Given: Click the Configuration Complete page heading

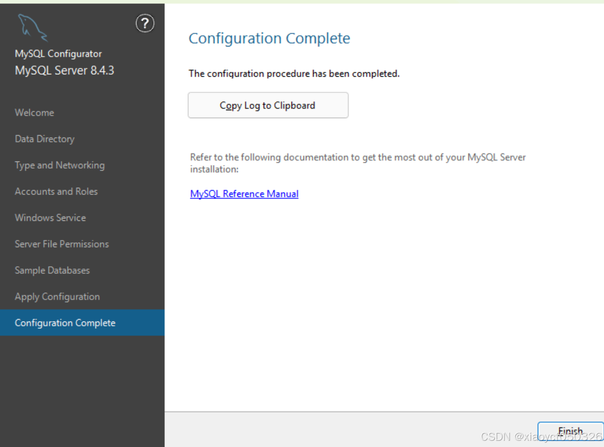Looking at the screenshot, I should [x=269, y=38].
